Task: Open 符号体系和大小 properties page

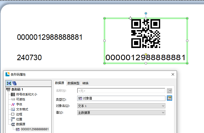Action: pos(27,94)
